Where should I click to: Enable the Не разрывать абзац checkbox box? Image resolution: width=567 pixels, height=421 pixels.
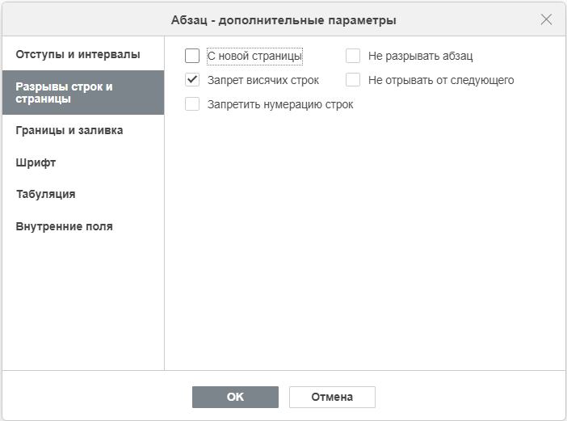click(x=353, y=56)
